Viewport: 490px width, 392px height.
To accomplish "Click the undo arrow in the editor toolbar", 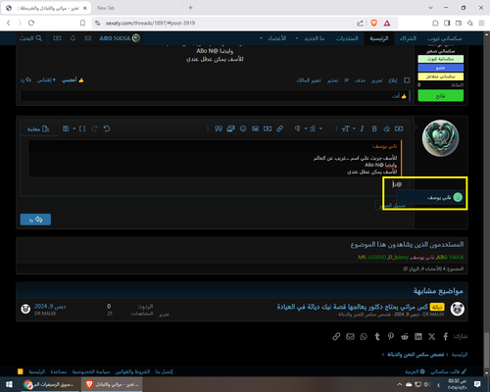I will [107, 128].
